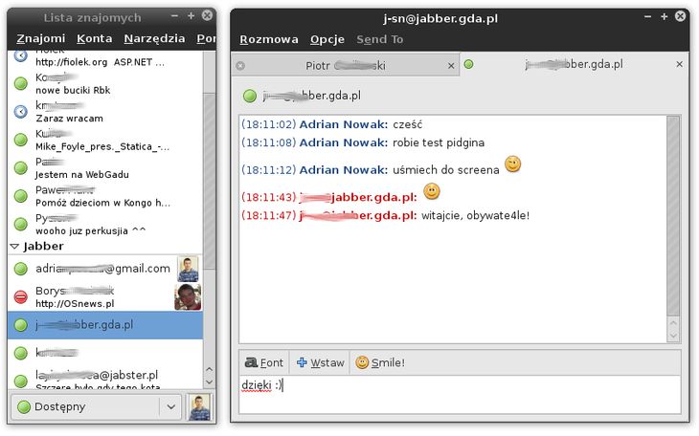Open the Konta menu
699x436 pixels.
(94, 39)
